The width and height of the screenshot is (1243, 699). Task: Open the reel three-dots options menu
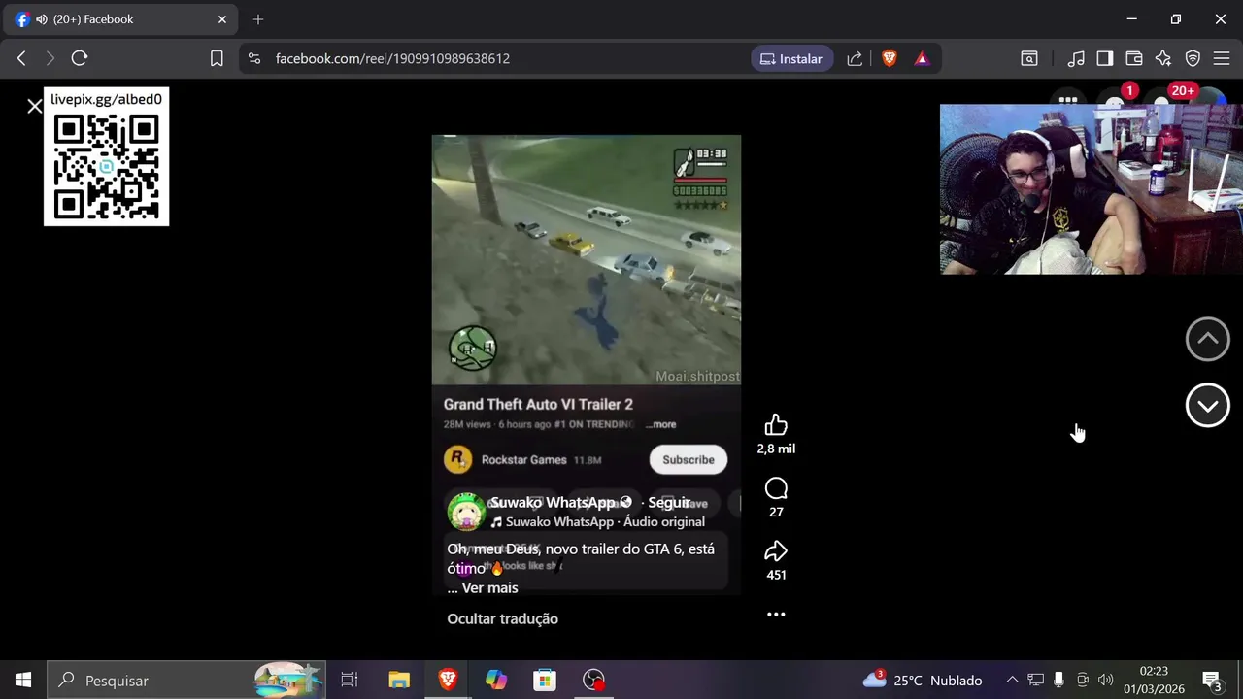[776, 615]
